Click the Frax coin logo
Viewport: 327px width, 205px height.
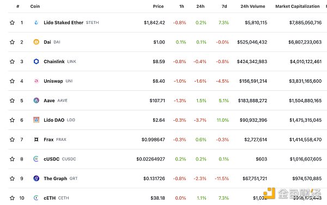pos(37,139)
